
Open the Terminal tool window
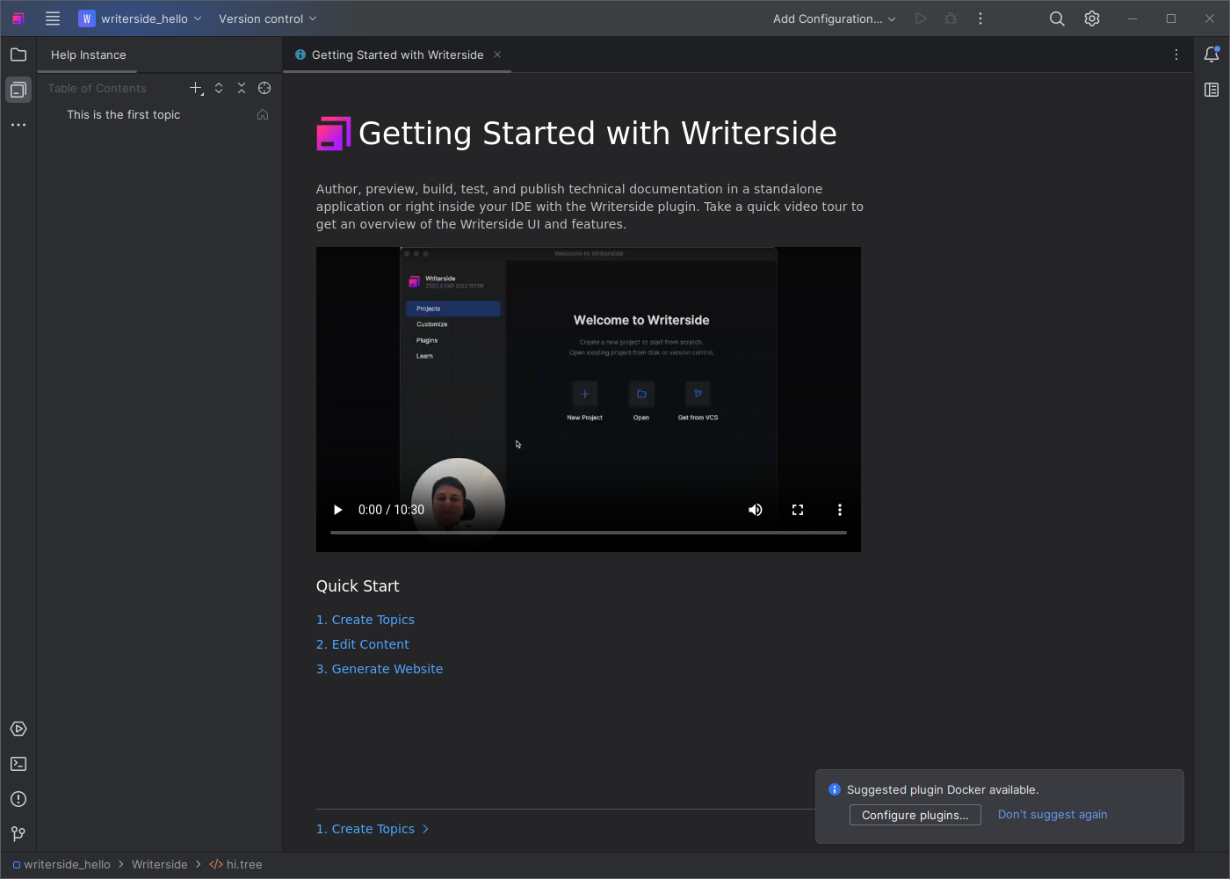pyautogui.click(x=18, y=764)
